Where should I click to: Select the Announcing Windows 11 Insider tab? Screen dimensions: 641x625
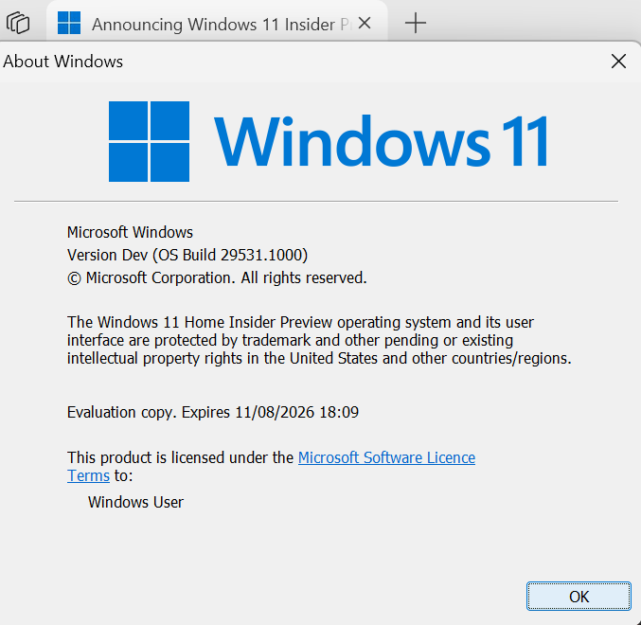217,23
